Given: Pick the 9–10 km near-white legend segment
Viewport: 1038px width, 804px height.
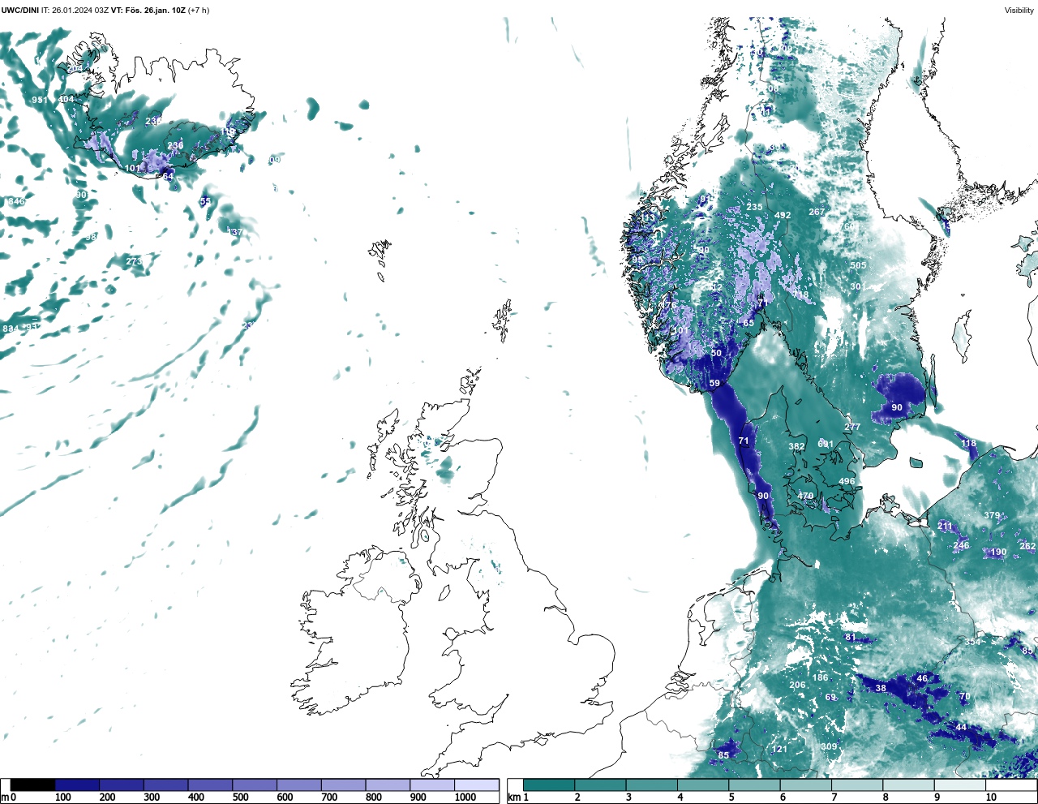Looking at the screenshot, I should click(959, 785).
